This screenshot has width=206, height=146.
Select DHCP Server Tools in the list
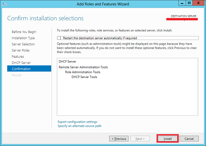(x=84, y=77)
